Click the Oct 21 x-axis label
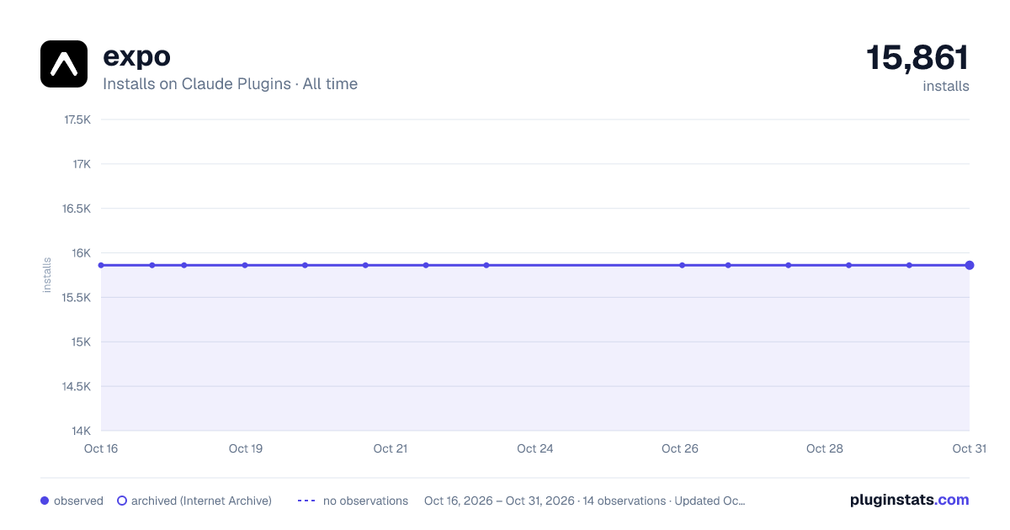Viewport: 1010px width, 530px height. pos(391,448)
